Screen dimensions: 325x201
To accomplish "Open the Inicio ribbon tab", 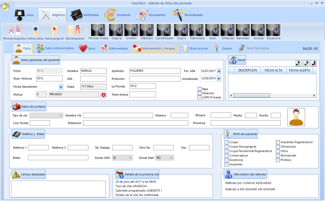I will (24, 15).
